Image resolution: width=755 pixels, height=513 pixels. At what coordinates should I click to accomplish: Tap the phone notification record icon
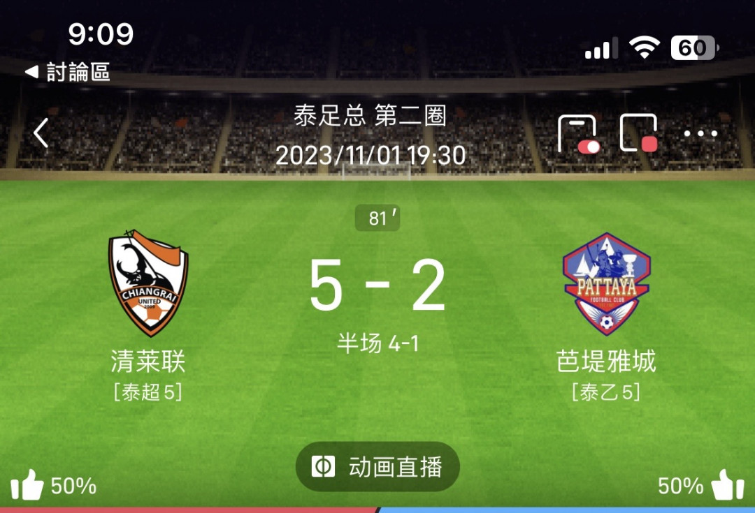pos(579,134)
